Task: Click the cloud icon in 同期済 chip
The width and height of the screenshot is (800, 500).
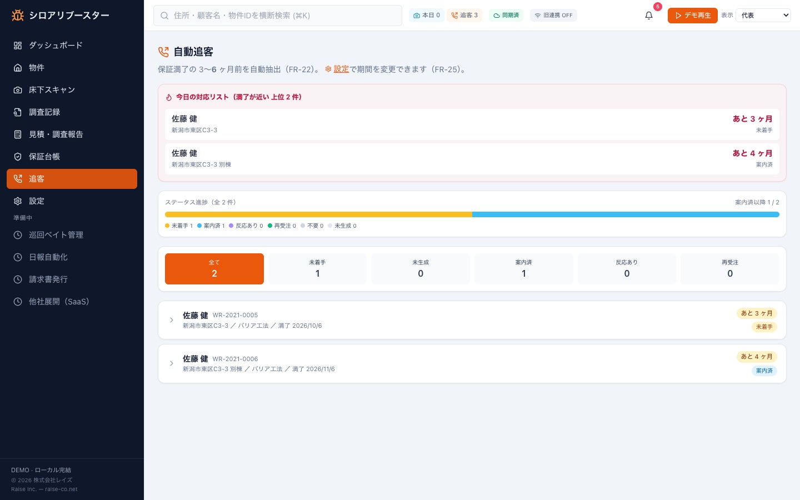Action: (497, 16)
